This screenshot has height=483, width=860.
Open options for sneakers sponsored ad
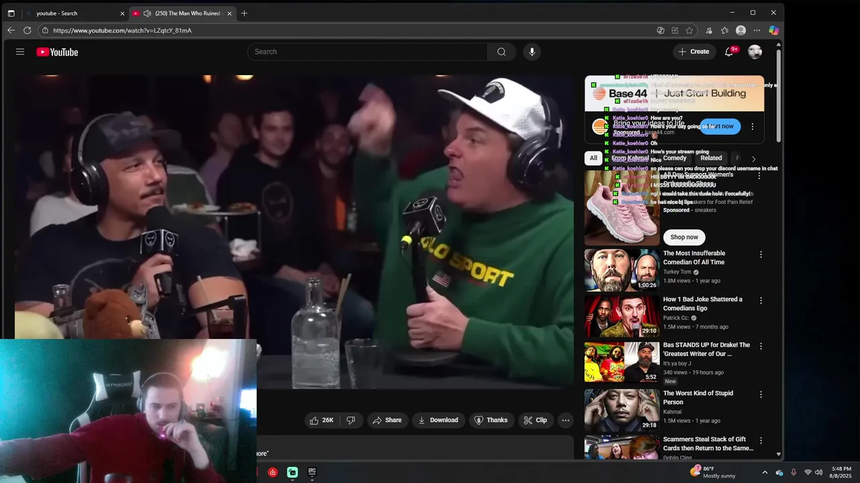[x=759, y=176]
